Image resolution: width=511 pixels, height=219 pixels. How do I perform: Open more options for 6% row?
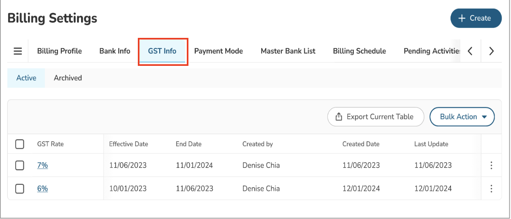click(491, 189)
